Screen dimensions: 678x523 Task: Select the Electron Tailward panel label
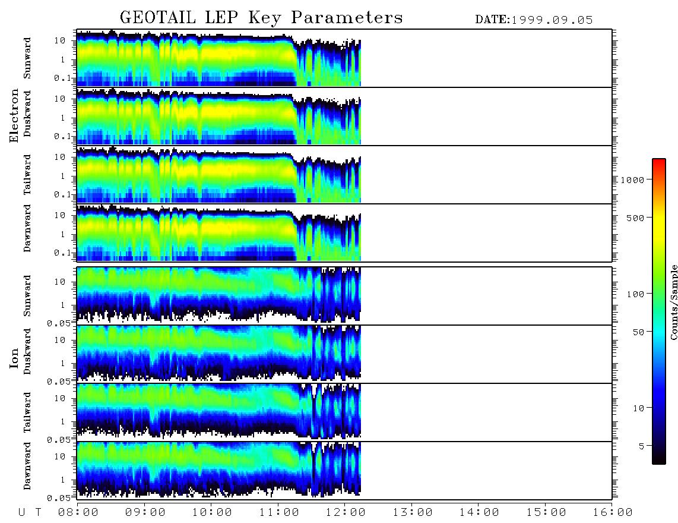(27, 175)
